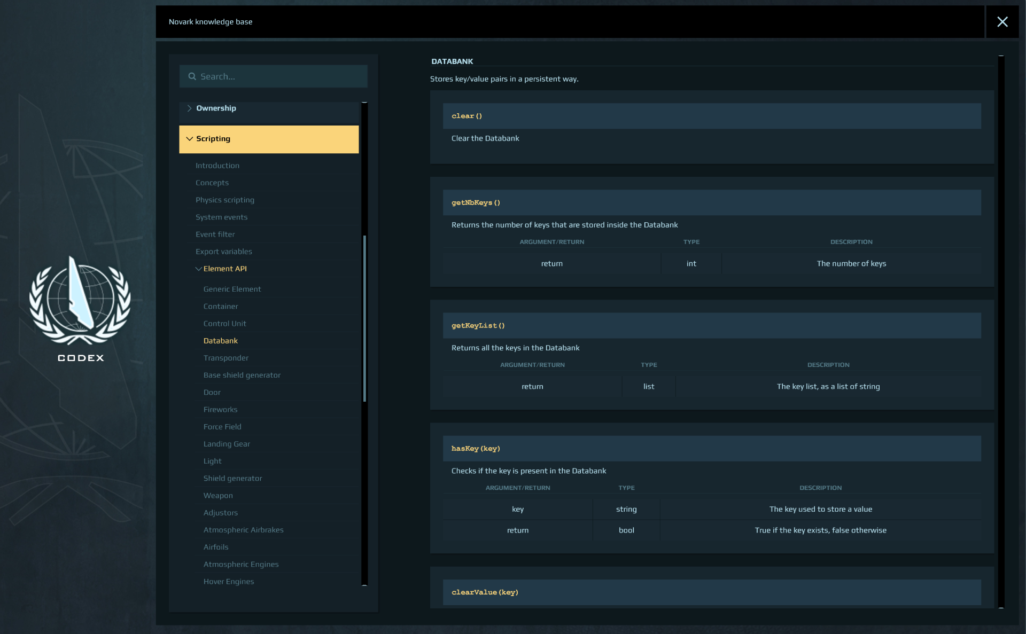Open the Physics scripting page
1026x634 pixels.
point(224,200)
